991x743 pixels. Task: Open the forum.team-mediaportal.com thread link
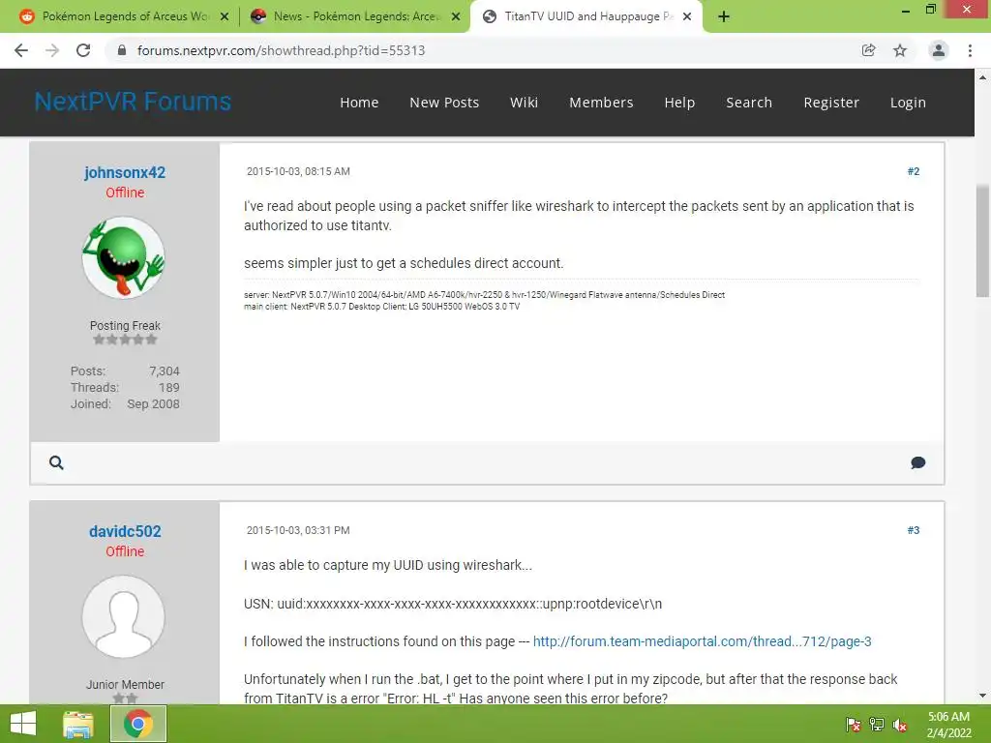coord(703,641)
